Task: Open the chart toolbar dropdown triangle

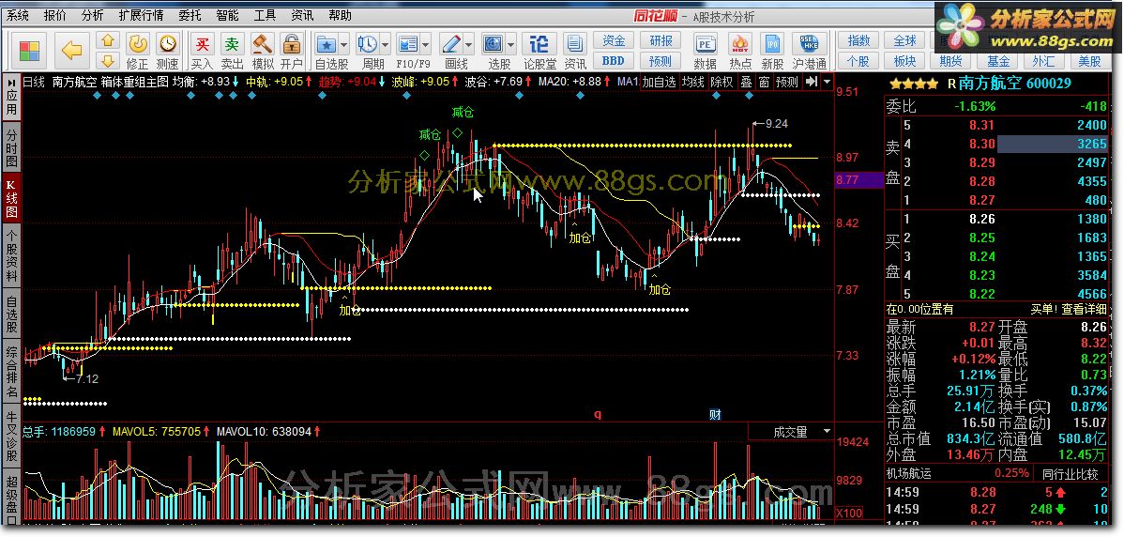Action: pyautogui.click(x=828, y=82)
